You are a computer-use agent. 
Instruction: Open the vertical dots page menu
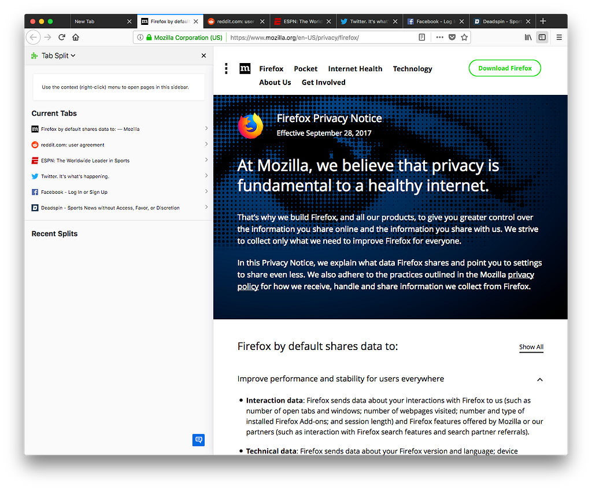coord(226,68)
